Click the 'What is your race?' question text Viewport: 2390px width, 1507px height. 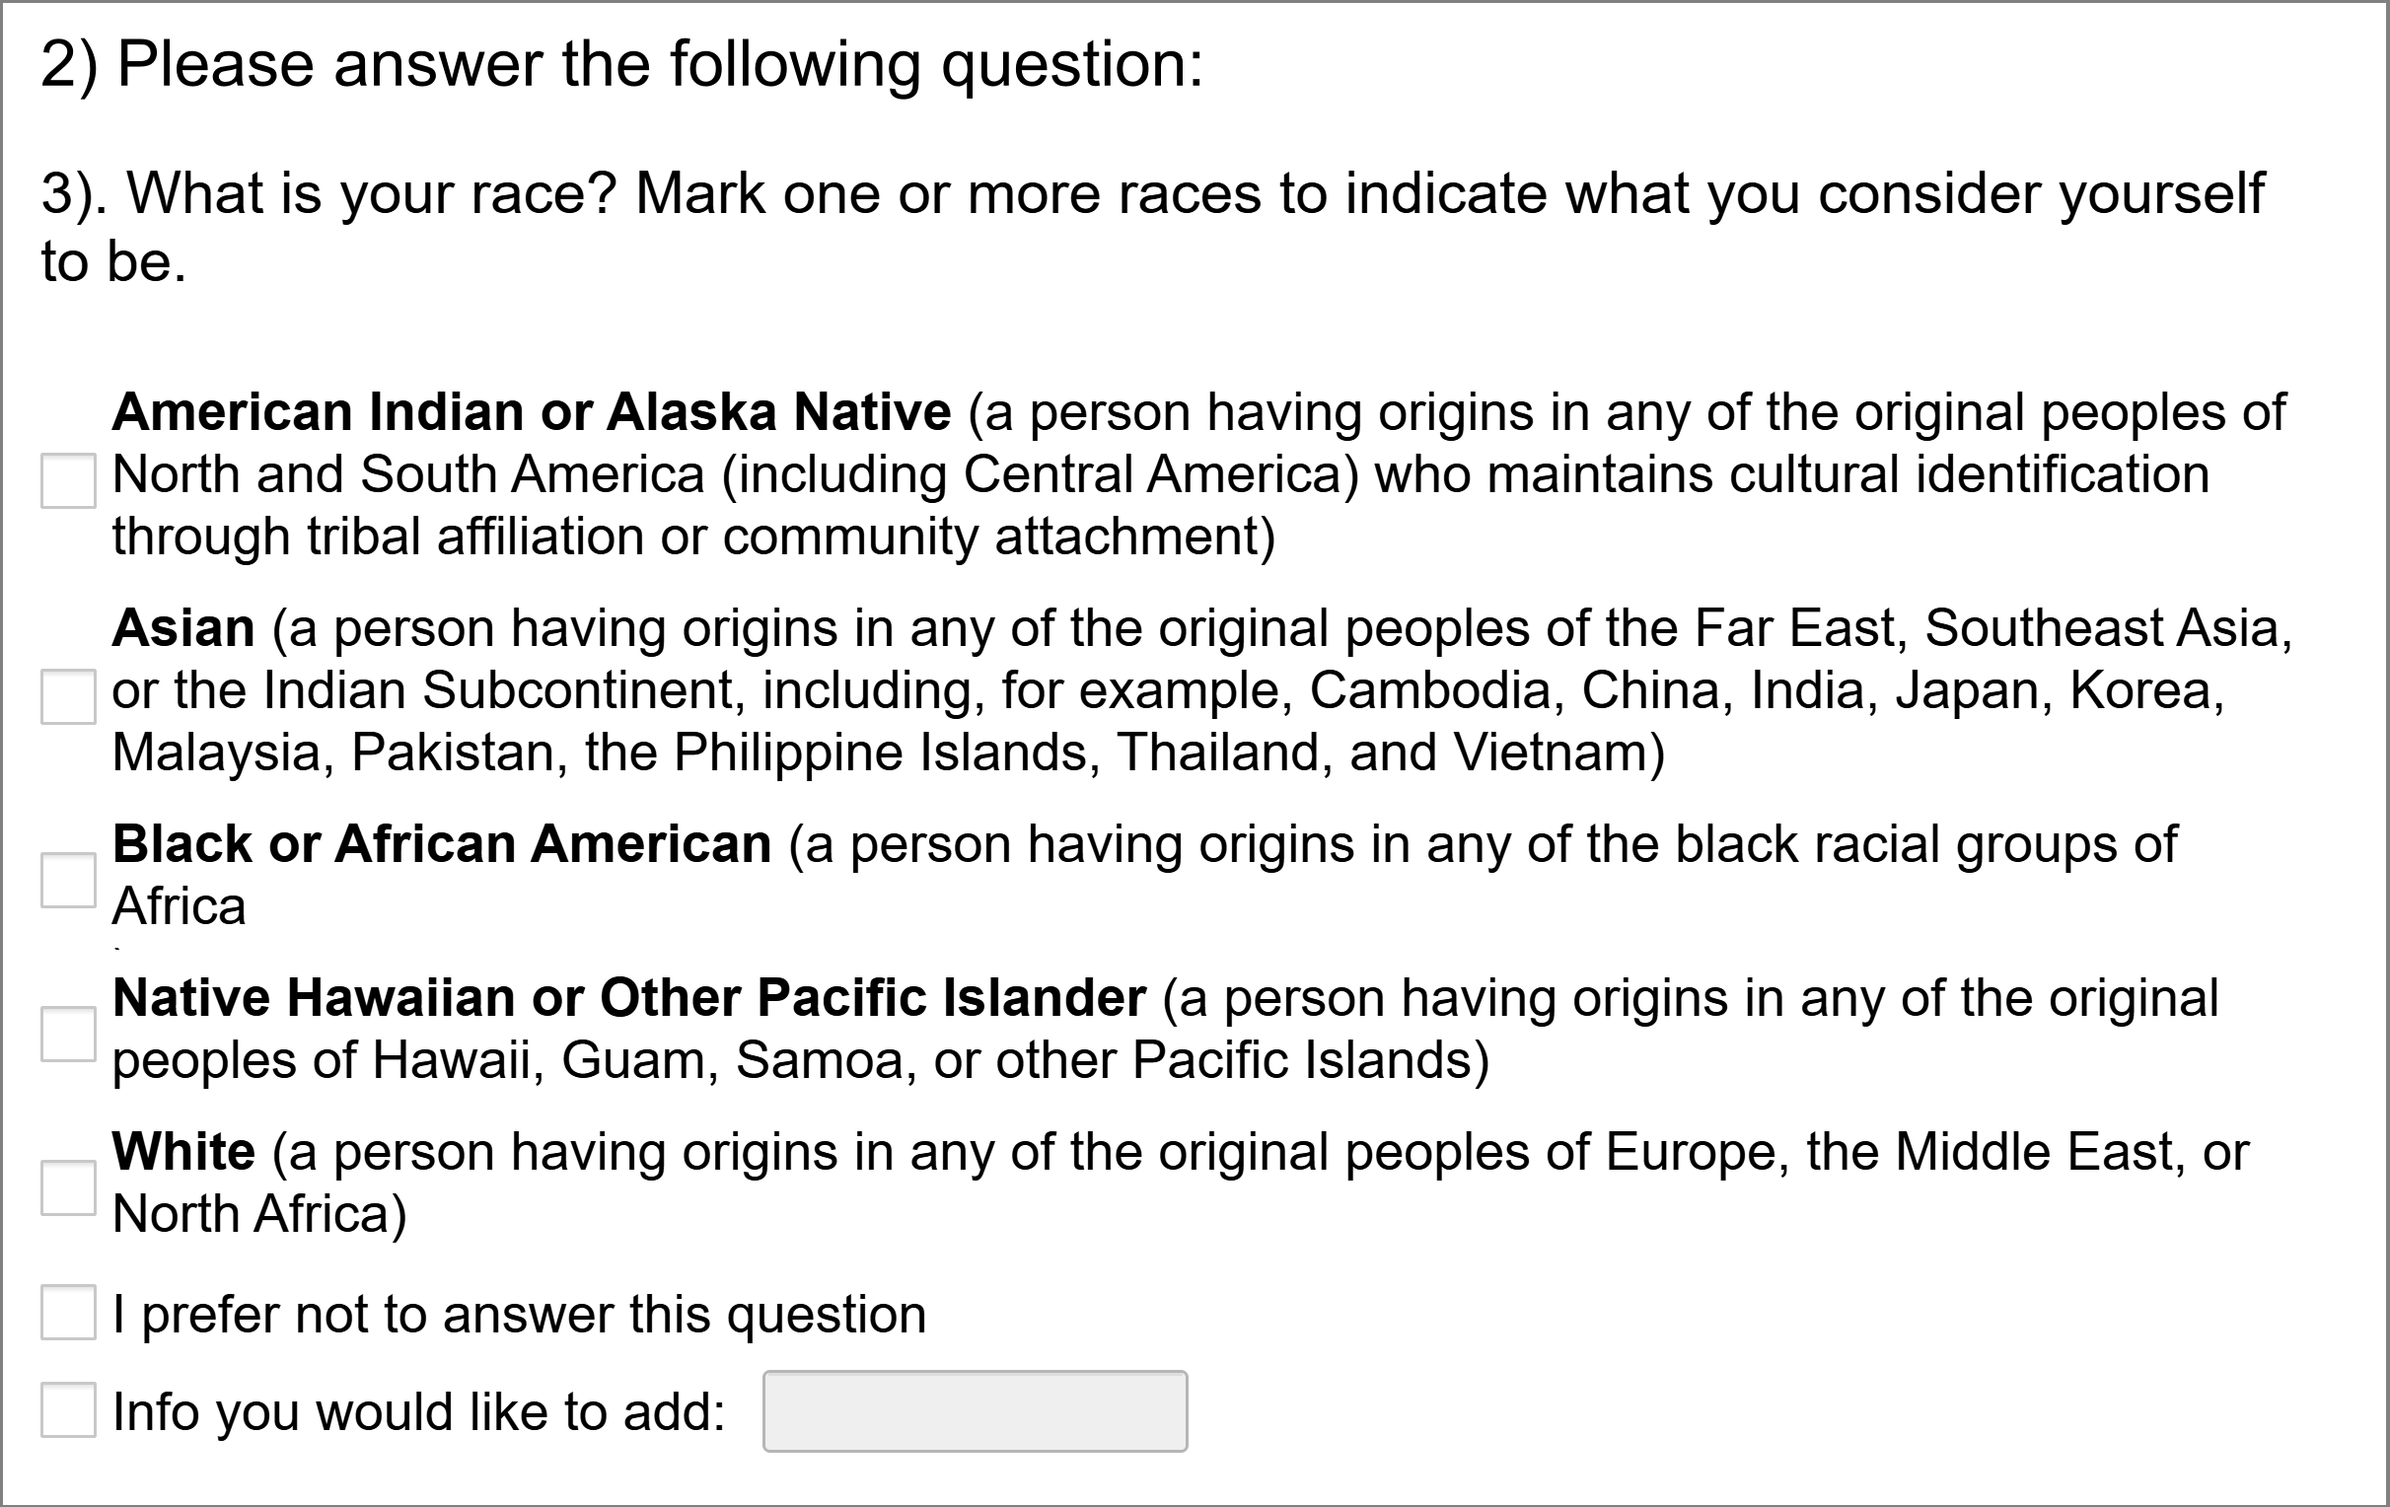coord(1151,193)
